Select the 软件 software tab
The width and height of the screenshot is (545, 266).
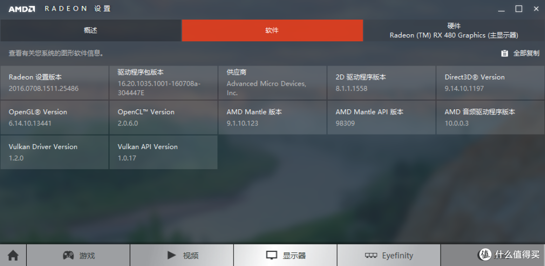pos(272,31)
